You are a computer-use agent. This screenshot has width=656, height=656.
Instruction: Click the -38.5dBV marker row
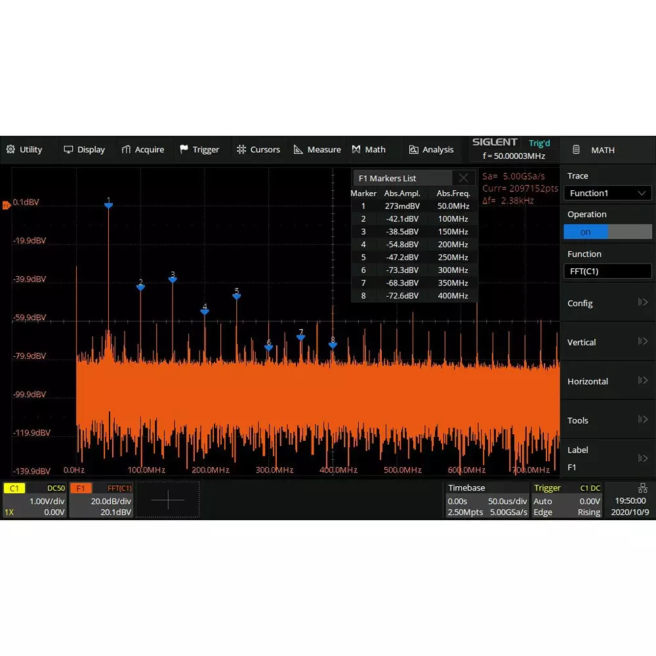tap(414, 232)
